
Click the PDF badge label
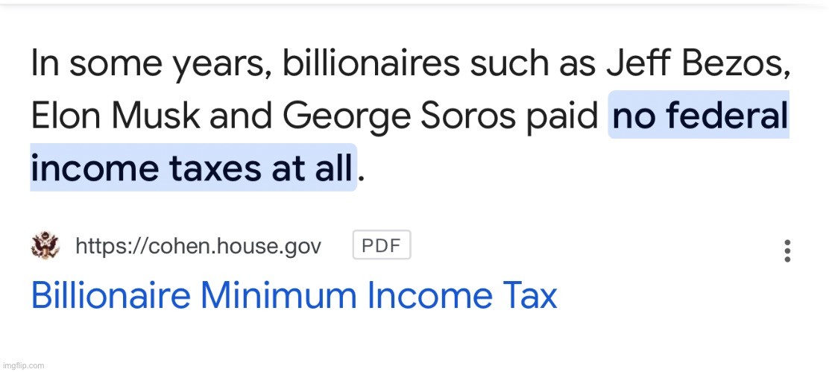tap(382, 246)
